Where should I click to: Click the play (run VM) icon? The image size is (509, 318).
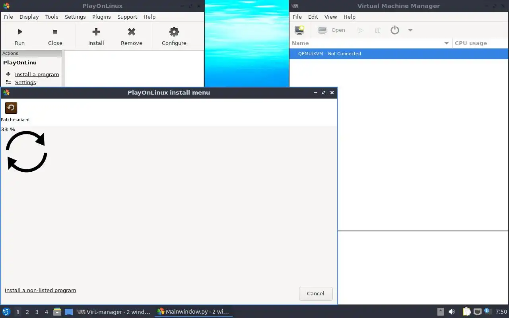coord(360,30)
